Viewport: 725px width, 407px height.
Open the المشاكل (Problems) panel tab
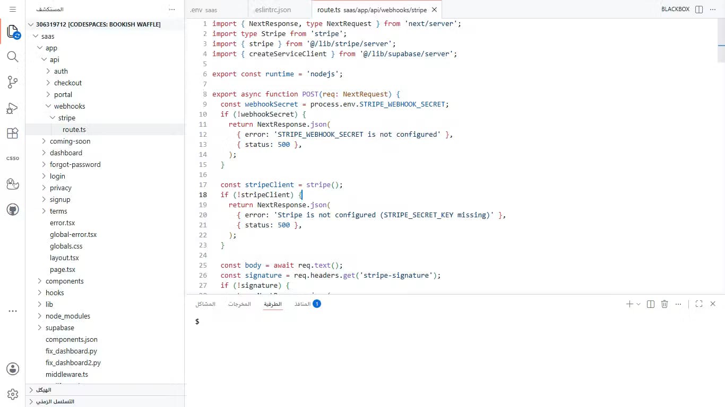coord(205,304)
